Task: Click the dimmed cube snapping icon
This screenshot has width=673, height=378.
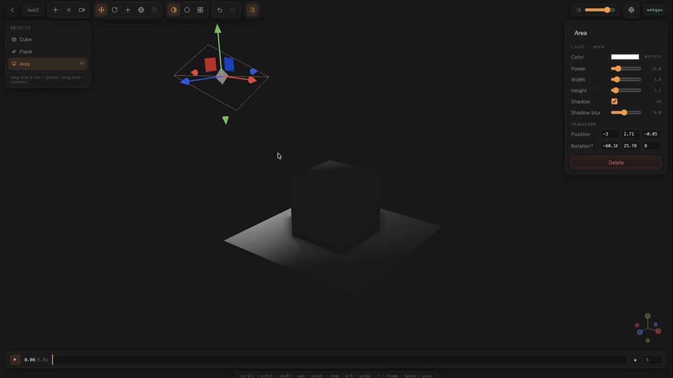Action: pyautogui.click(x=154, y=10)
